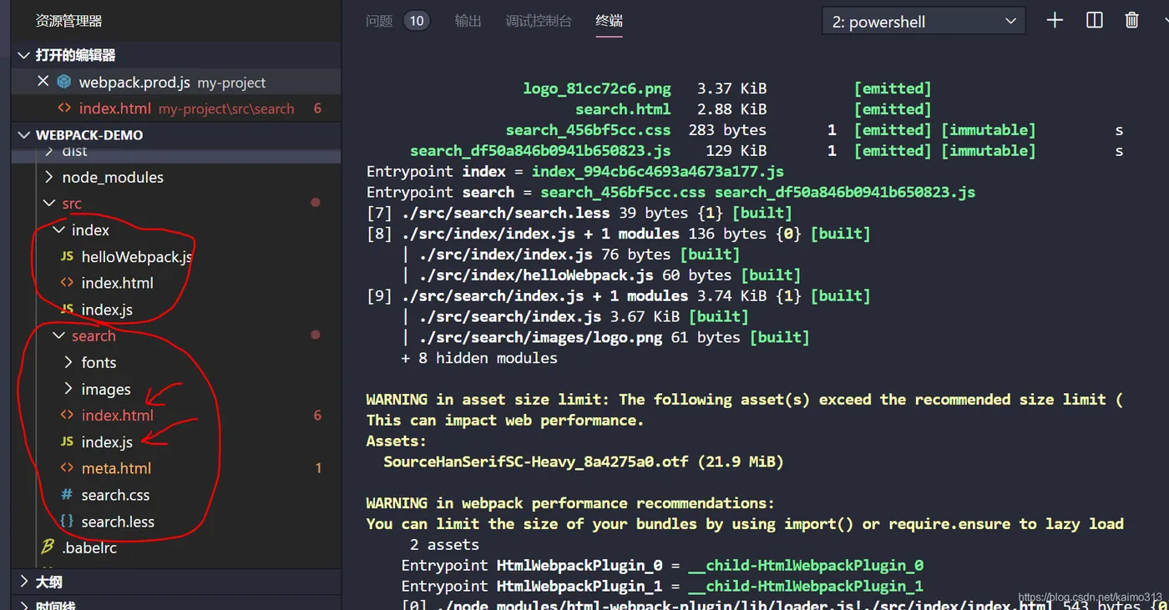Open .babelrc file
The height and width of the screenshot is (610, 1169).
pyautogui.click(x=89, y=549)
